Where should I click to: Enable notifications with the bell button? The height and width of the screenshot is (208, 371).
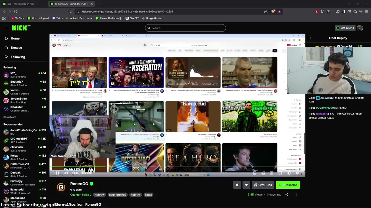(x=237, y=185)
